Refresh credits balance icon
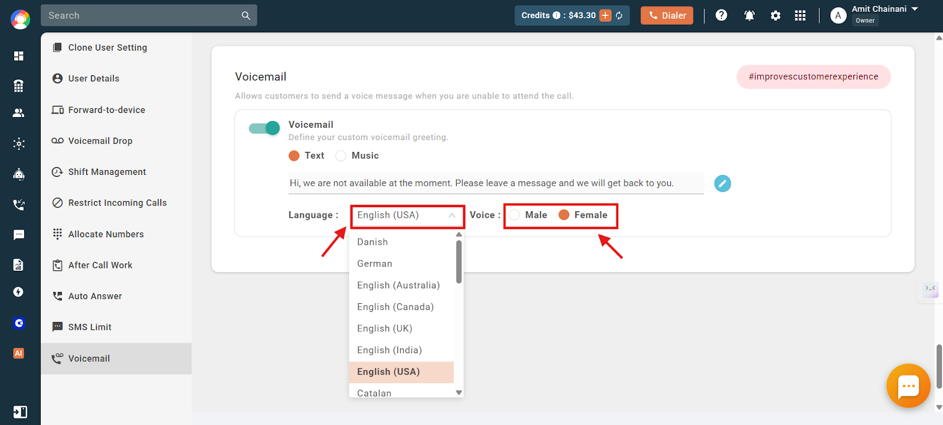943x425 pixels. 619,16
